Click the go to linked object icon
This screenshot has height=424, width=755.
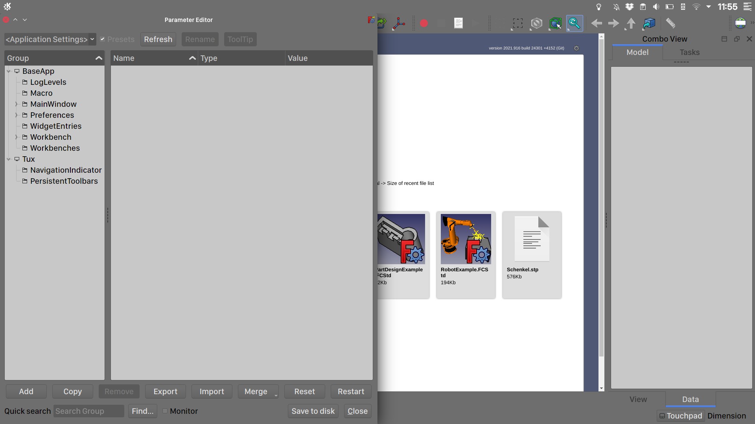pyautogui.click(x=649, y=24)
